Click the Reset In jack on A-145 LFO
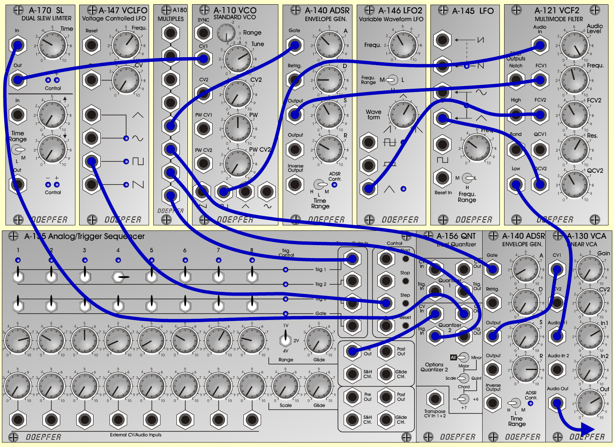614x447 pixels. [442, 177]
